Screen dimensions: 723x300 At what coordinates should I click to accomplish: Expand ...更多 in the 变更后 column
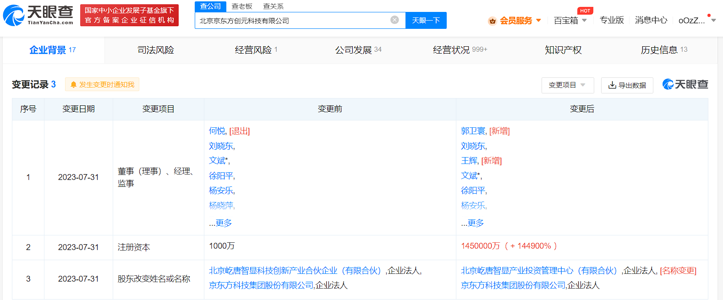pos(472,223)
